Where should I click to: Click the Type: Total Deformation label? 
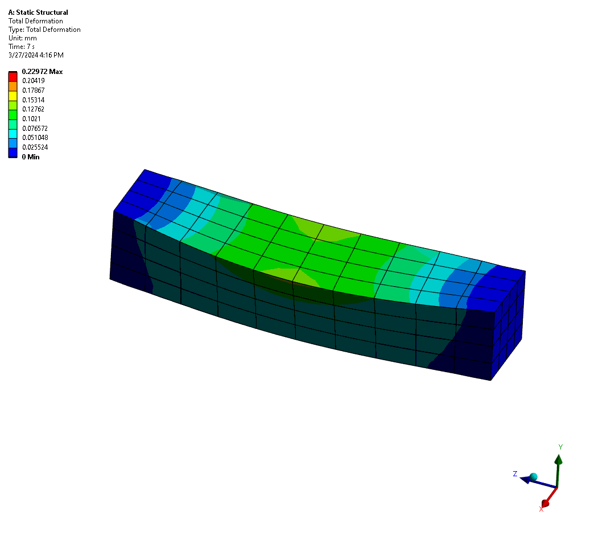(x=44, y=30)
